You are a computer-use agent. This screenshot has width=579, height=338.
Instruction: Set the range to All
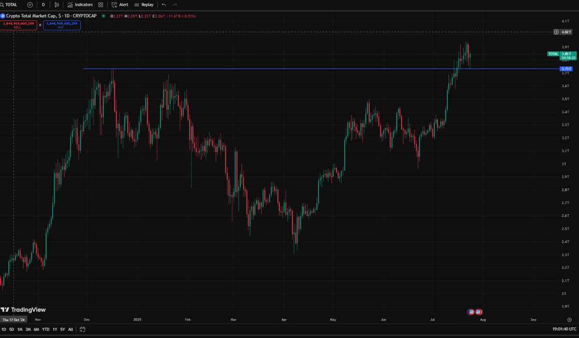[x=70, y=329]
